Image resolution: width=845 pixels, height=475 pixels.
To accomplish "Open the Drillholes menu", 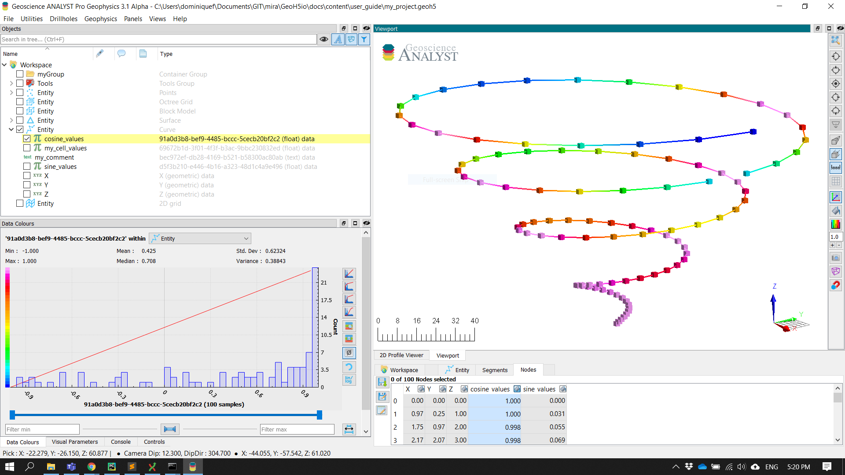I will (63, 18).
